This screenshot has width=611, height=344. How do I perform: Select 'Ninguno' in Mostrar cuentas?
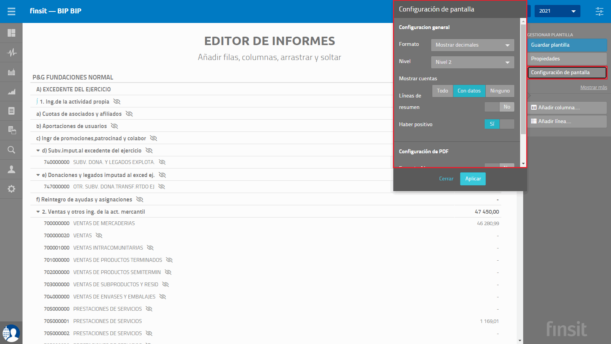point(500,91)
